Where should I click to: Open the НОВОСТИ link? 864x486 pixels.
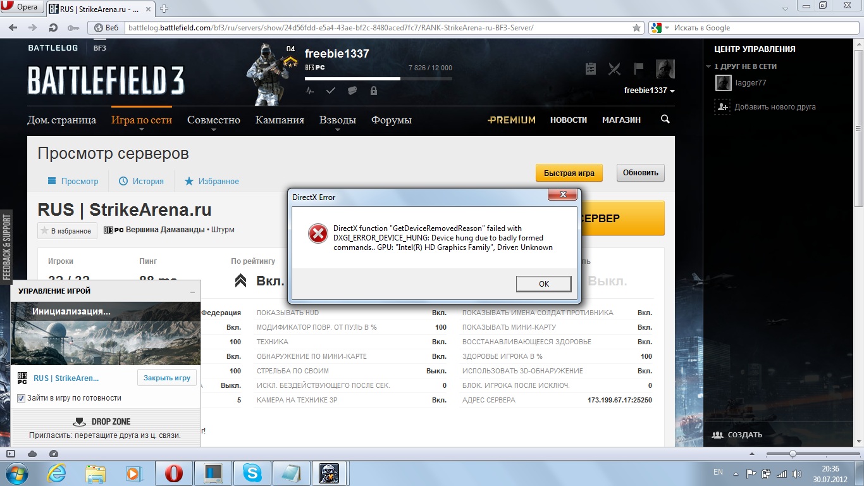coord(569,120)
